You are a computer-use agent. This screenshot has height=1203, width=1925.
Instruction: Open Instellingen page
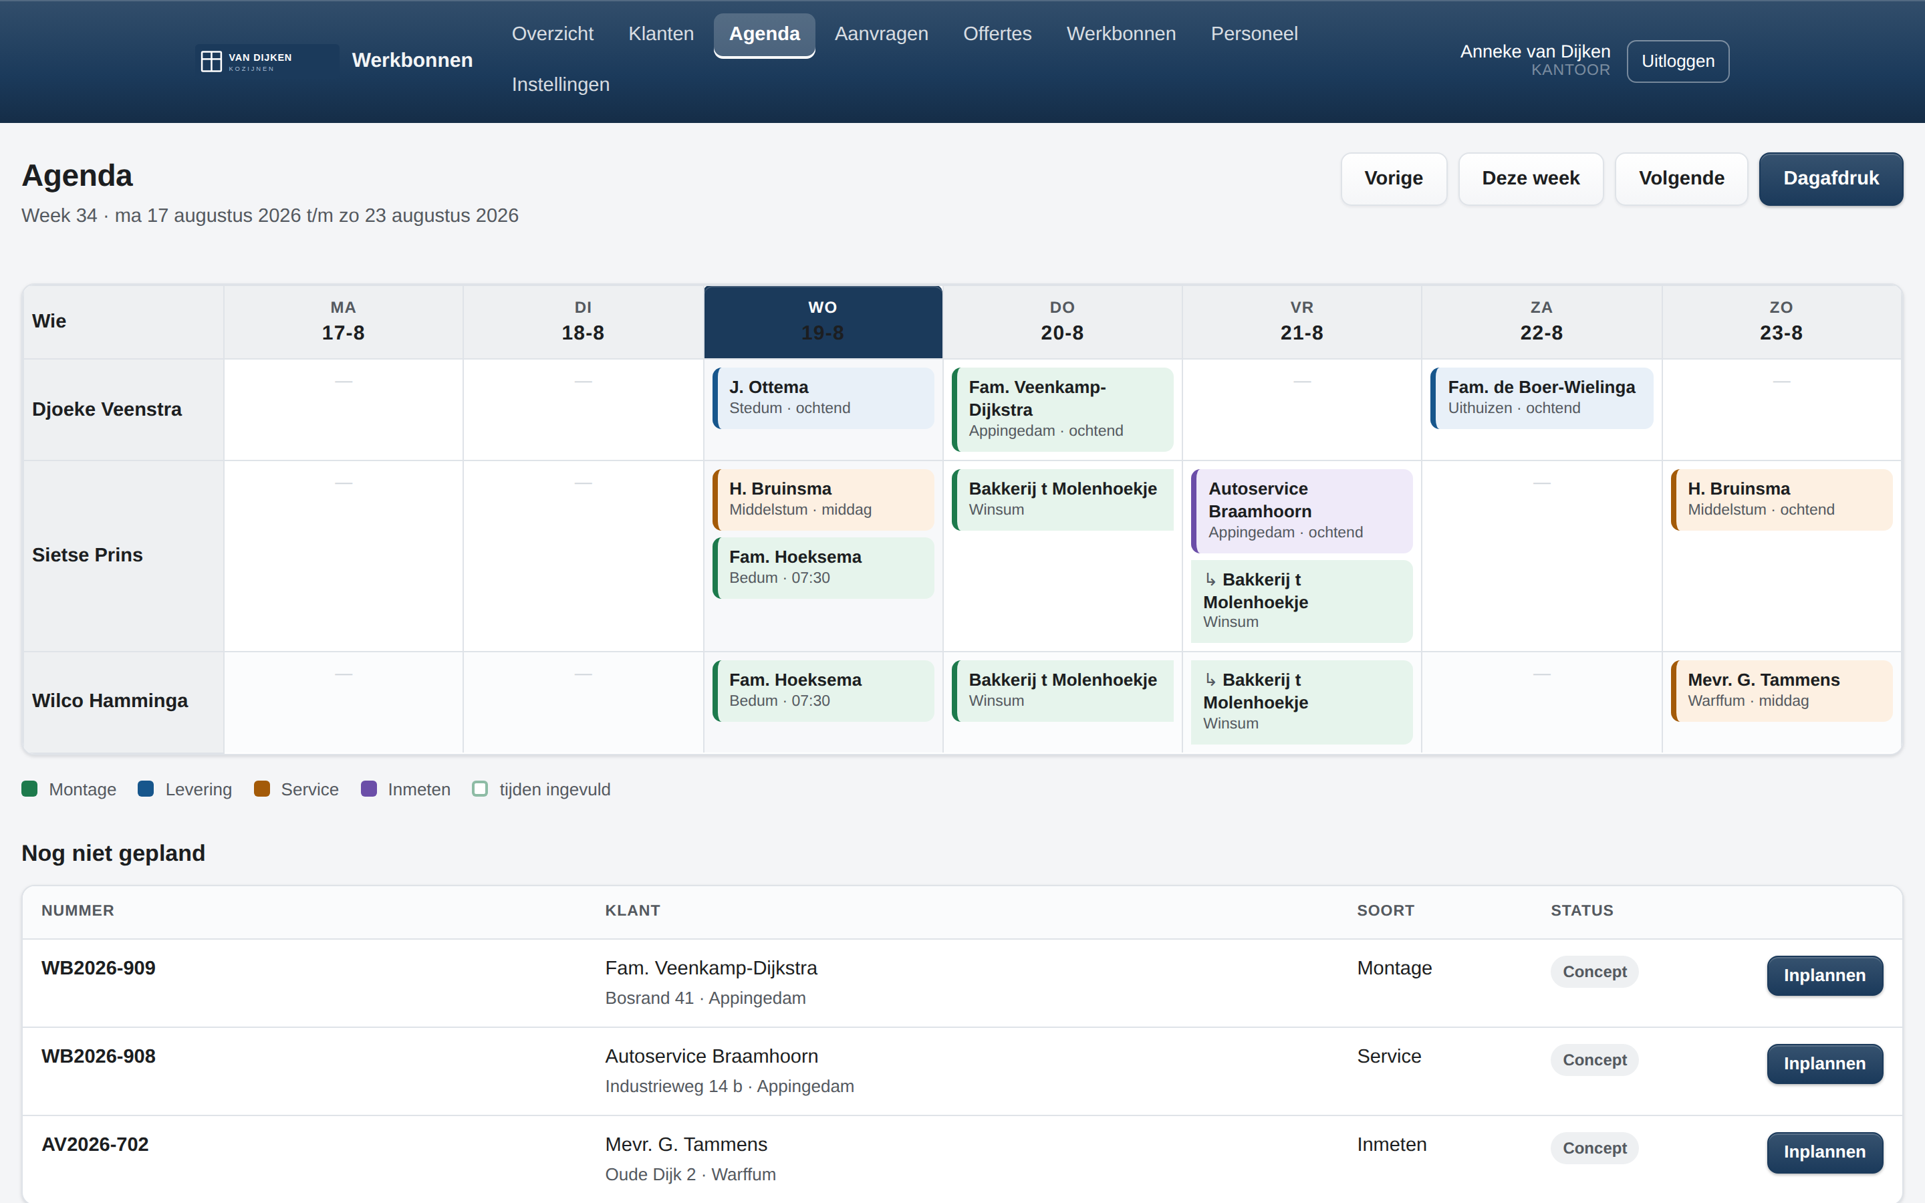click(561, 84)
